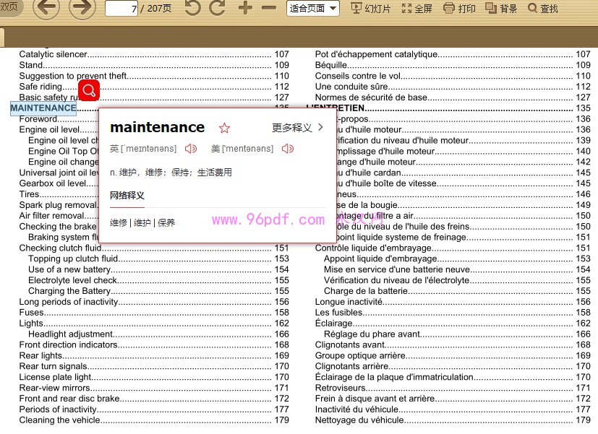The image size is (598, 434).
Task: Toggle double-page view (双页)
Action: click(x=10, y=7)
